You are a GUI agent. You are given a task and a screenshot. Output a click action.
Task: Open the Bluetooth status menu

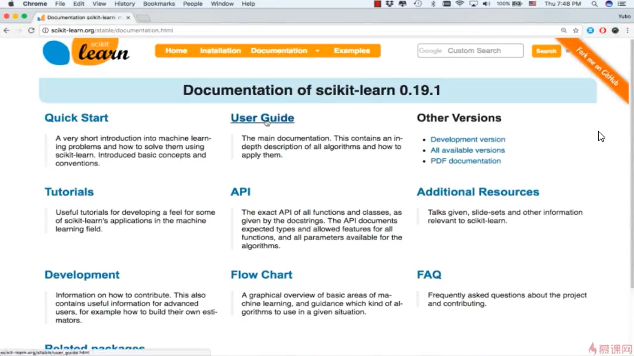click(433, 4)
